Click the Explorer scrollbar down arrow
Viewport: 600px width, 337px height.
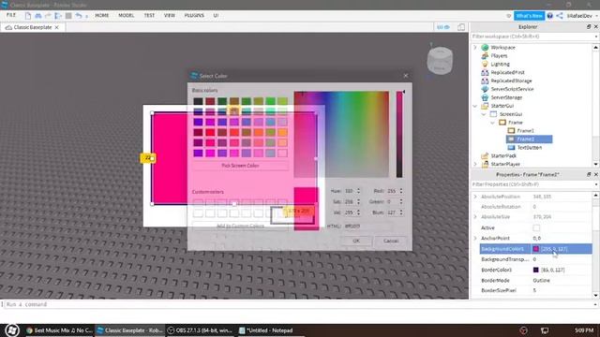point(596,165)
